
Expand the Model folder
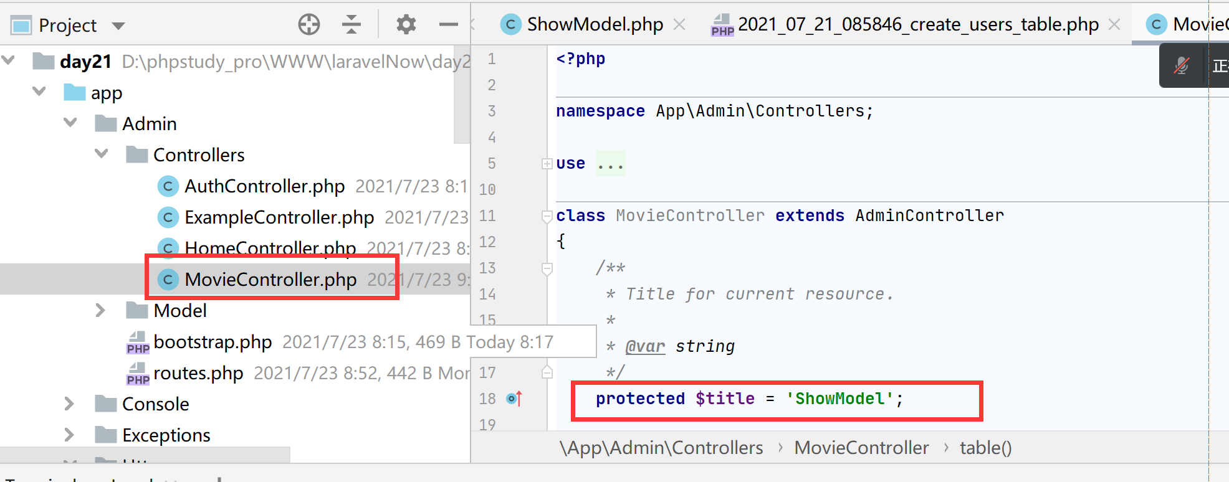(100, 310)
